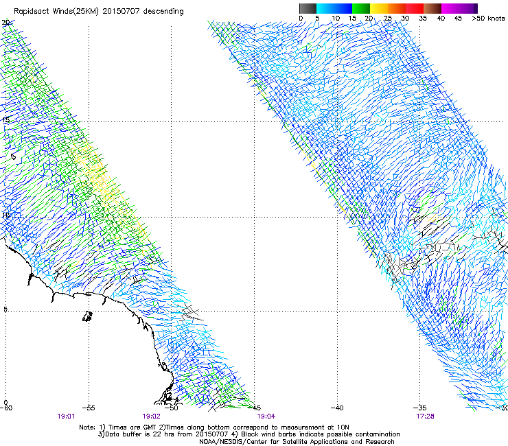Click the longitude label '-35' on bottom axis

(420, 408)
